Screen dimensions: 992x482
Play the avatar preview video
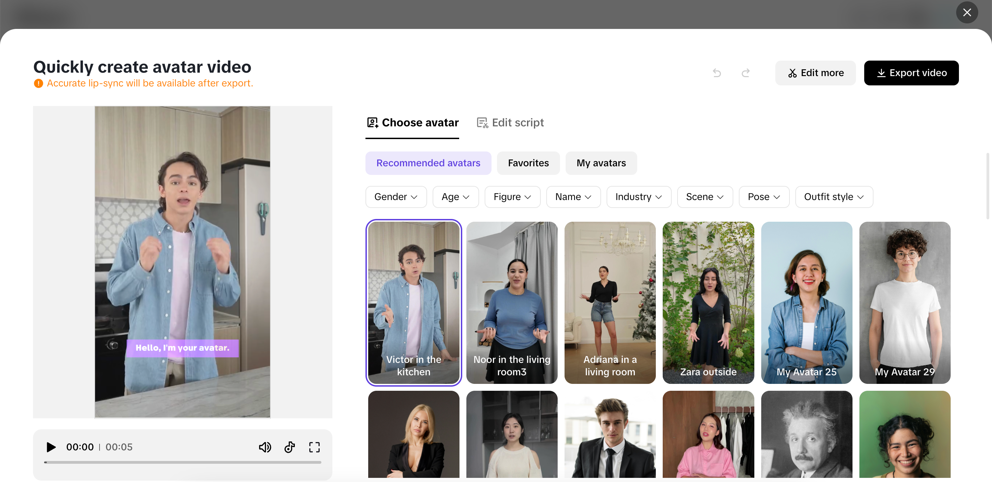(51, 447)
